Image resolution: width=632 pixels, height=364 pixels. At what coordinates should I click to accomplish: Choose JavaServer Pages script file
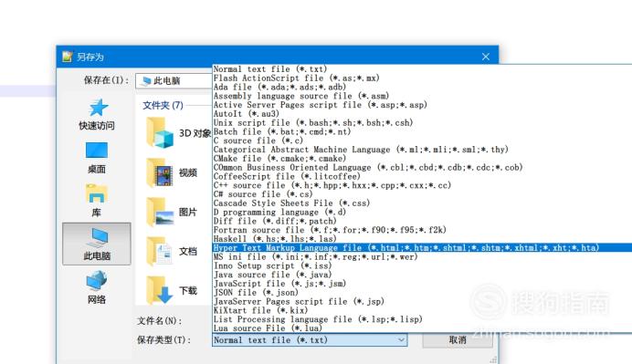pos(422,301)
